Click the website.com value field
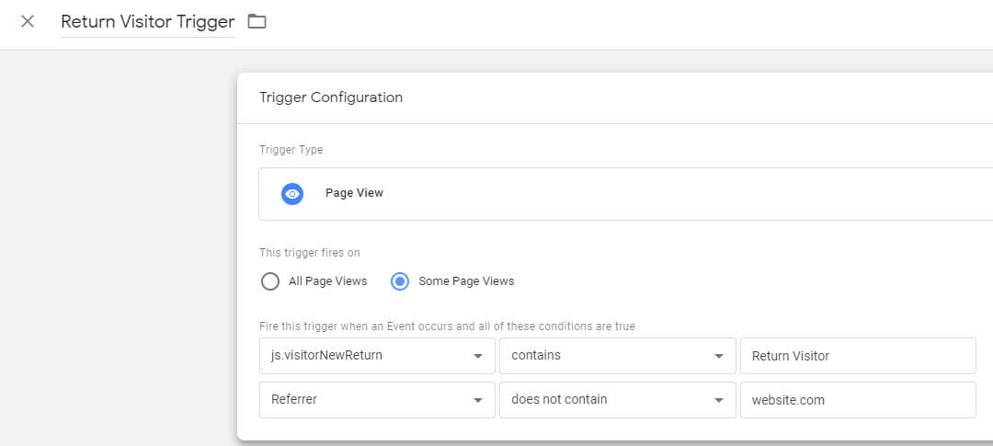The height and width of the screenshot is (446, 993). (858, 400)
